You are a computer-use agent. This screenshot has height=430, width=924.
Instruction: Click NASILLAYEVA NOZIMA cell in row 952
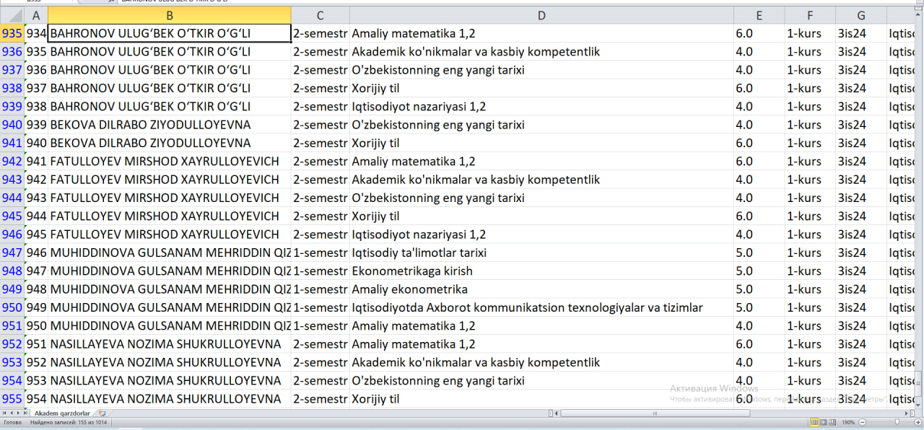click(x=170, y=344)
